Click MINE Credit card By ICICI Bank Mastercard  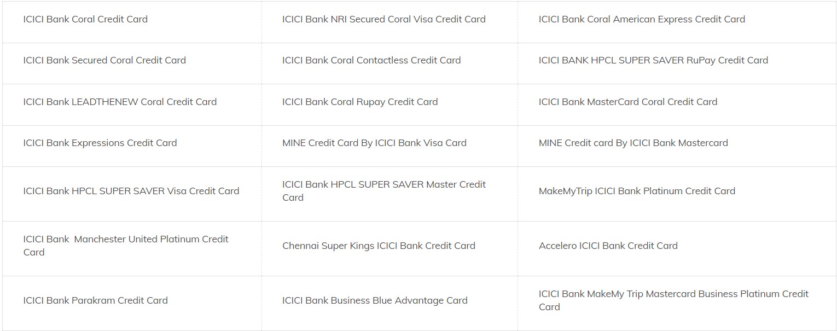click(x=633, y=143)
